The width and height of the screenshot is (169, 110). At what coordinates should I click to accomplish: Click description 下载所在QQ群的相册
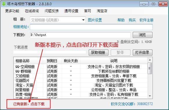point(114,71)
